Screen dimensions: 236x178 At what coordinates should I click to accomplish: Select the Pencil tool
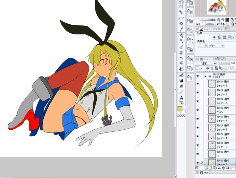(182, 41)
